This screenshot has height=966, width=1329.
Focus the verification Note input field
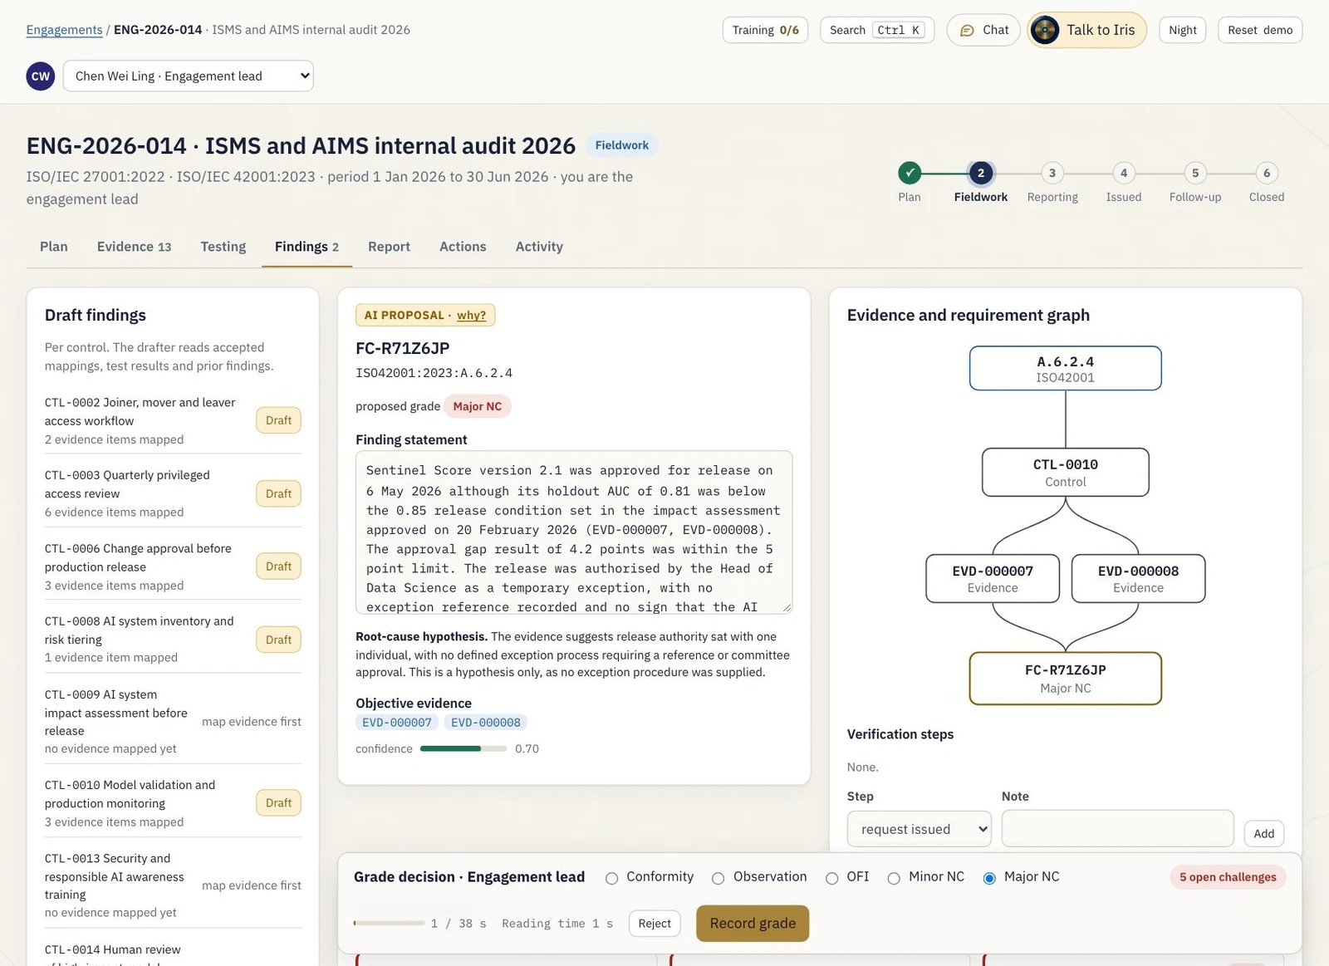[x=1117, y=828]
